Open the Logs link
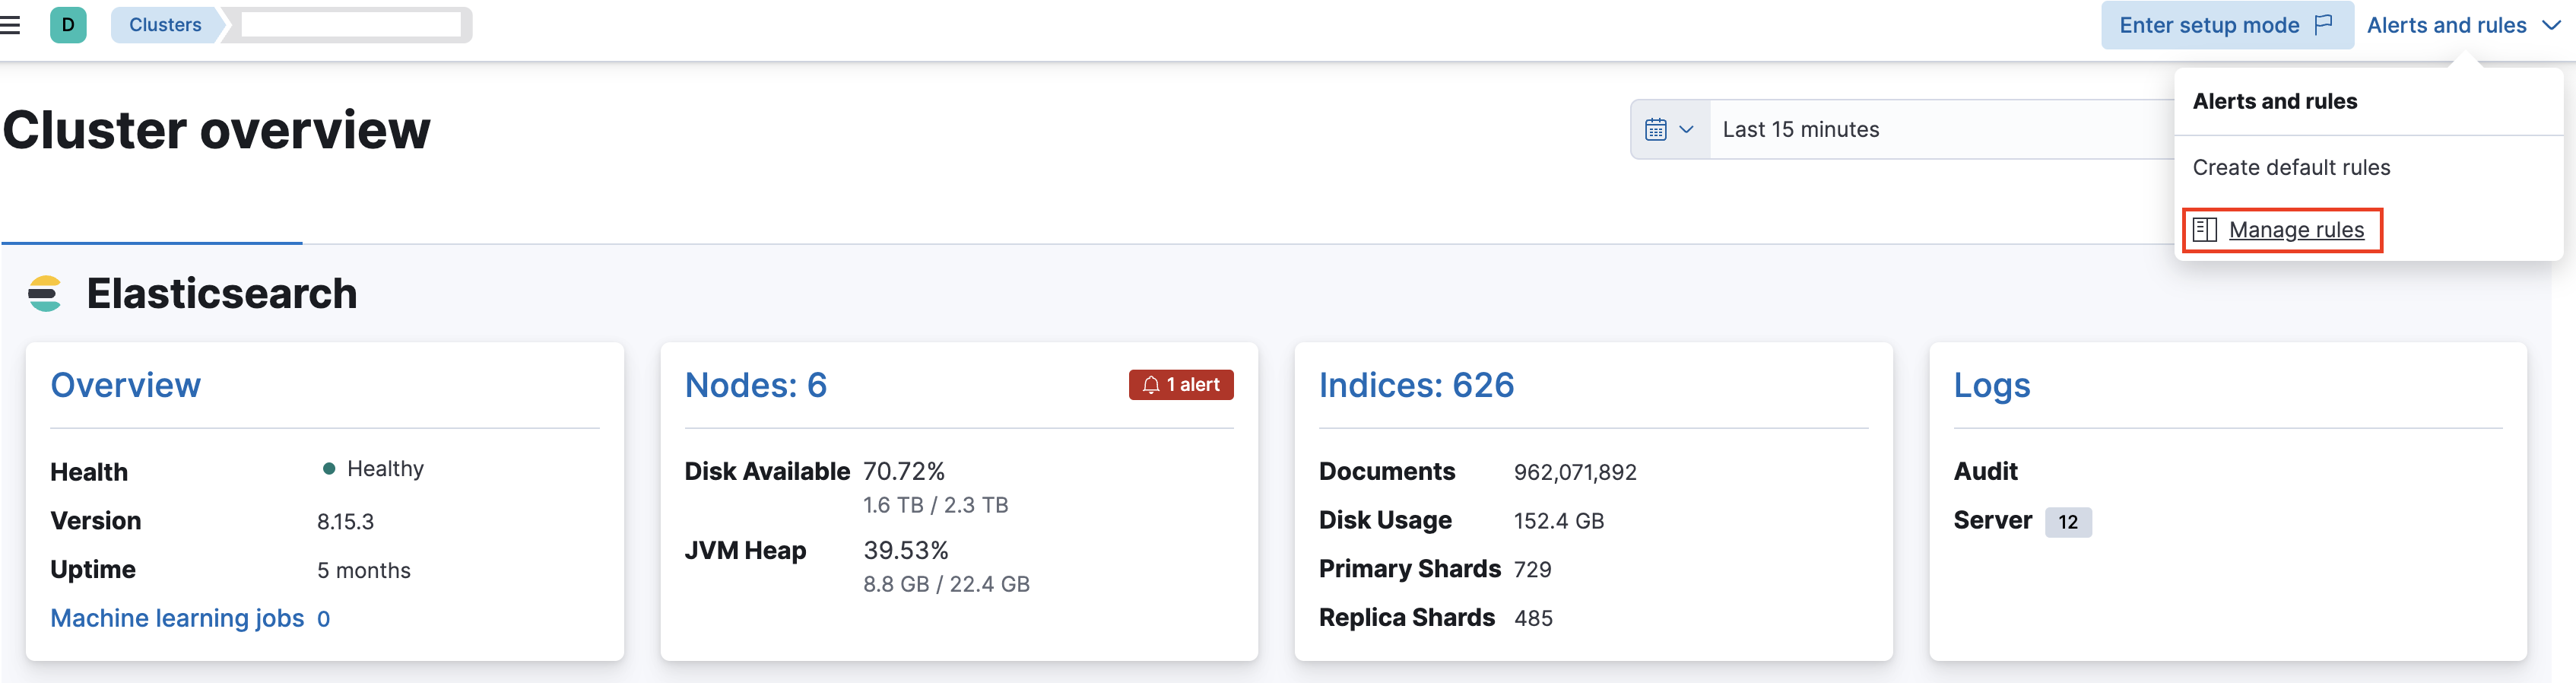This screenshot has height=683, width=2576. click(x=1992, y=385)
